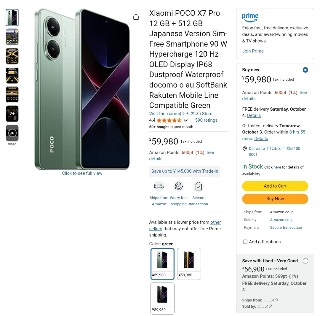The height and width of the screenshot is (316, 320).
Task: Click the Buy Now button
Action: [x=275, y=199]
